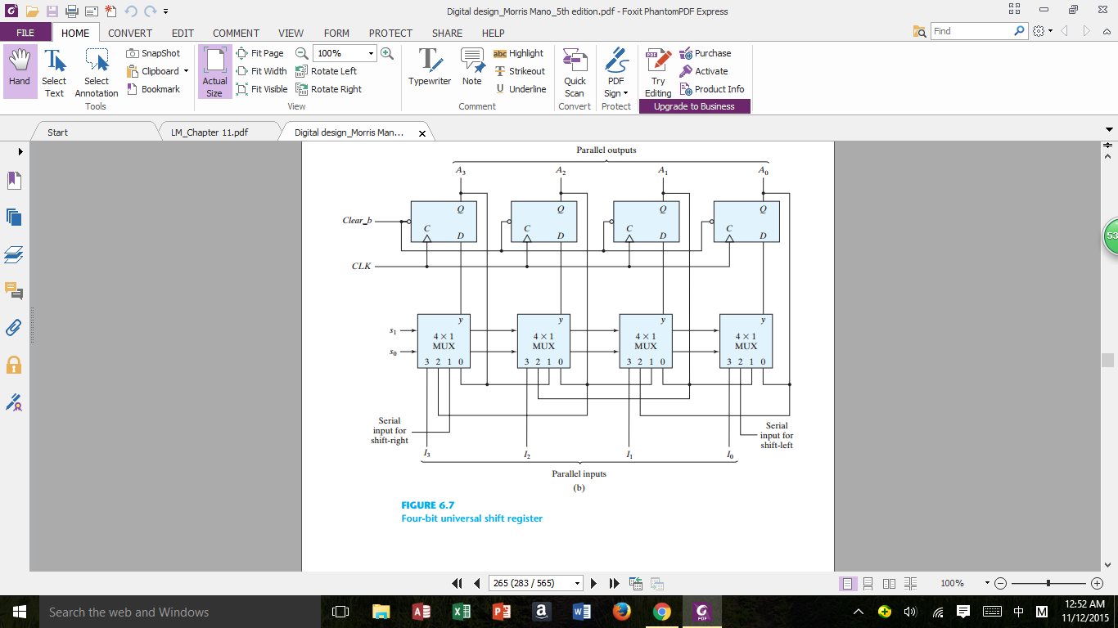This screenshot has height=628, width=1118.
Task: Open Firefox from the taskbar
Action: [x=622, y=612]
